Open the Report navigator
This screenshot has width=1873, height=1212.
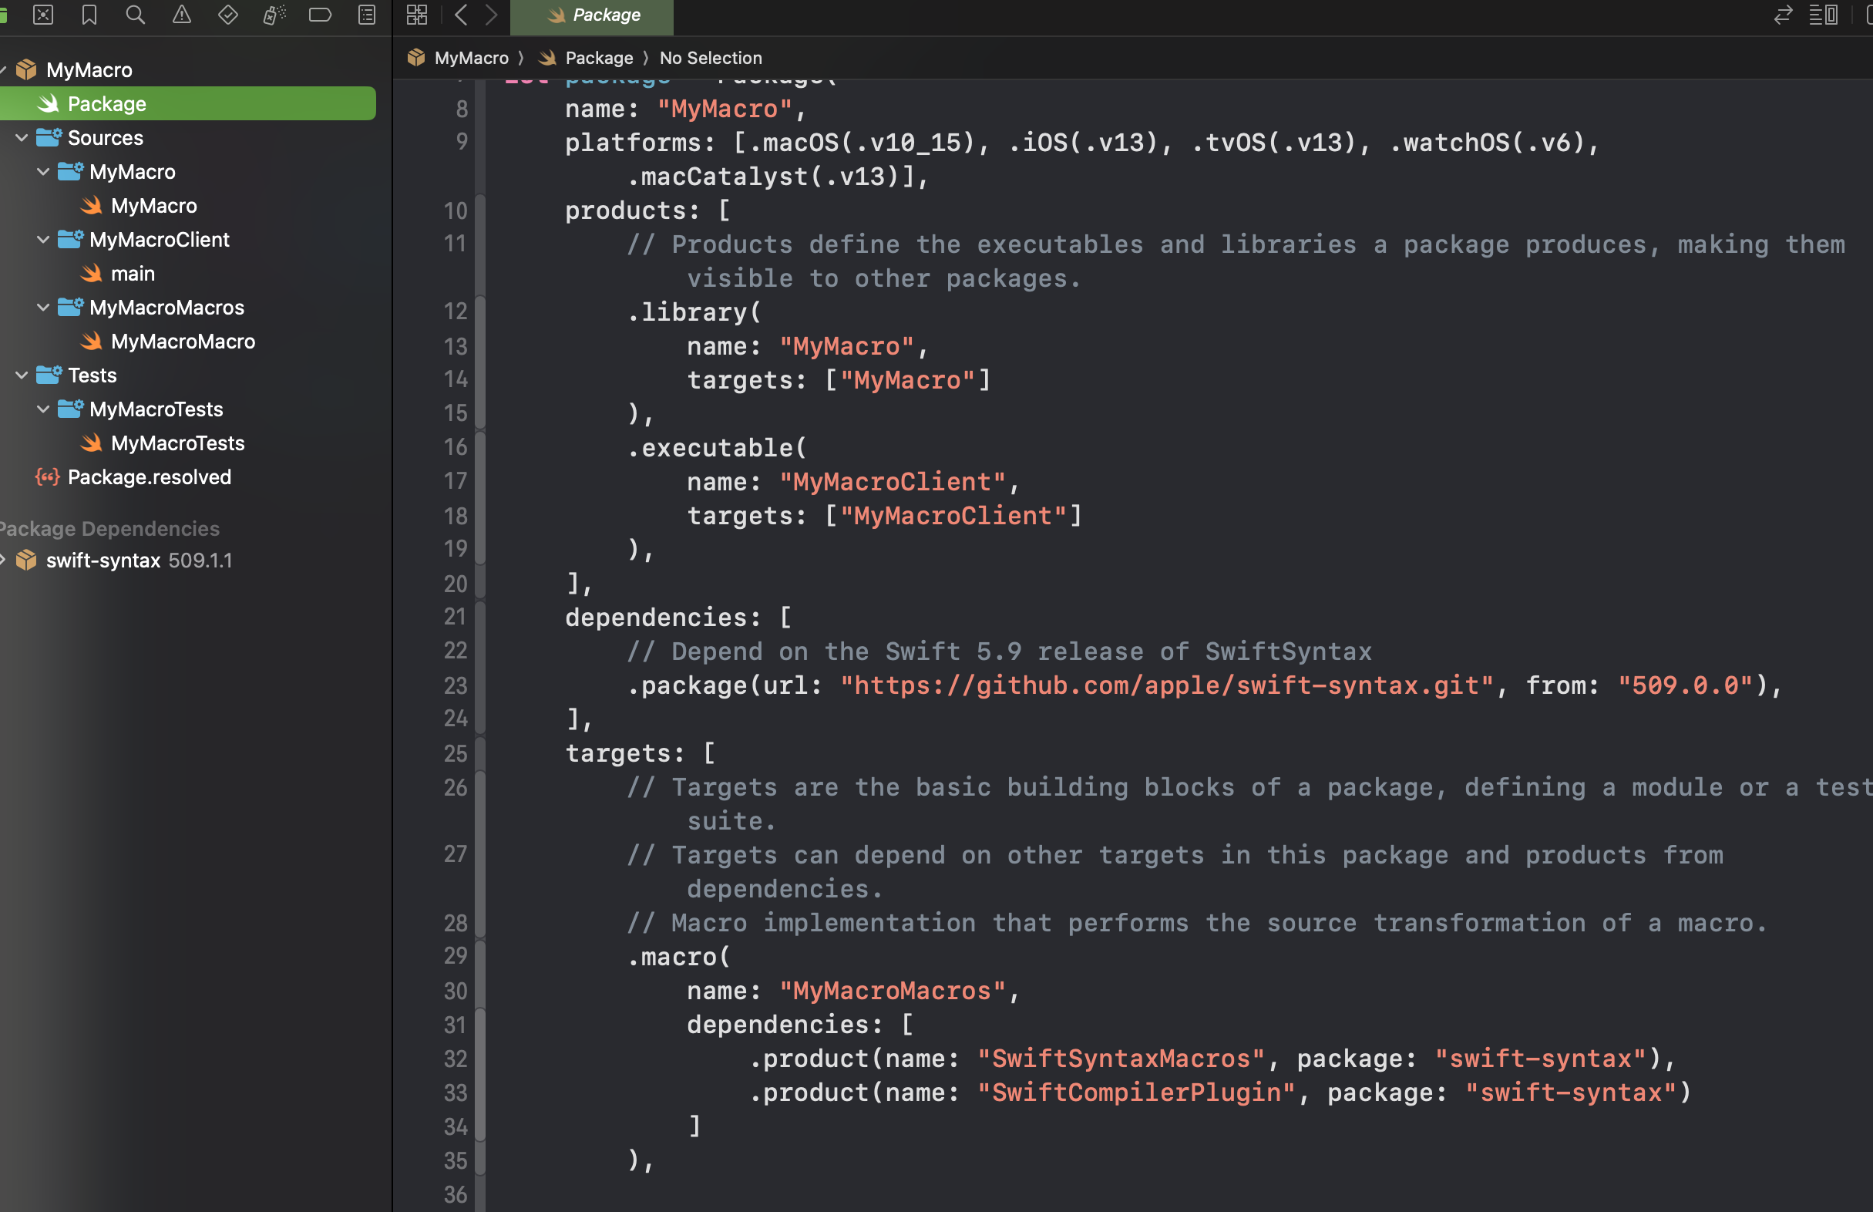pyautogui.click(x=367, y=15)
